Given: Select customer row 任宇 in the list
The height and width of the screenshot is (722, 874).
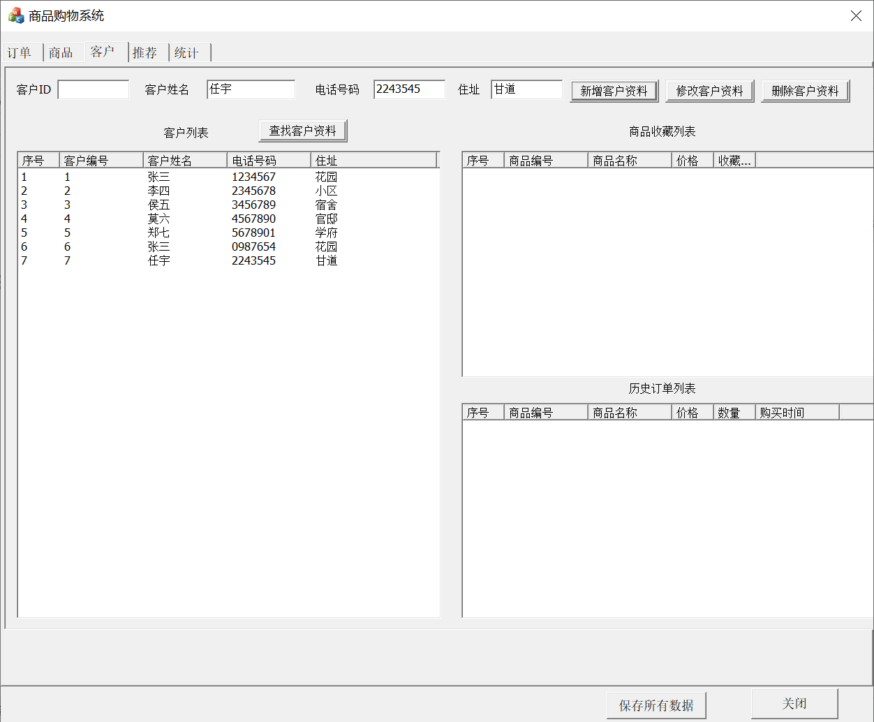Looking at the screenshot, I should [158, 260].
